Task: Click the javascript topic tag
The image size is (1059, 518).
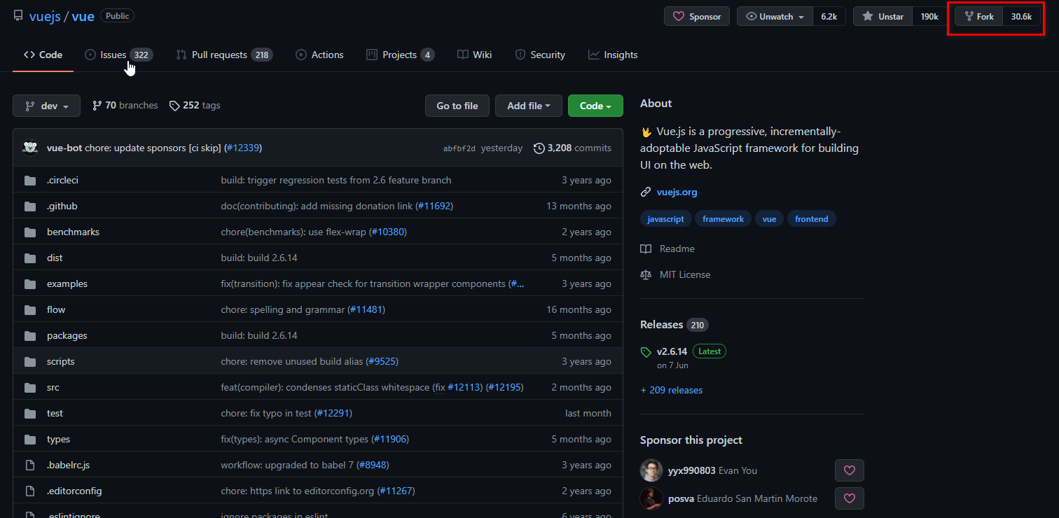Action: [x=665, y=219]
